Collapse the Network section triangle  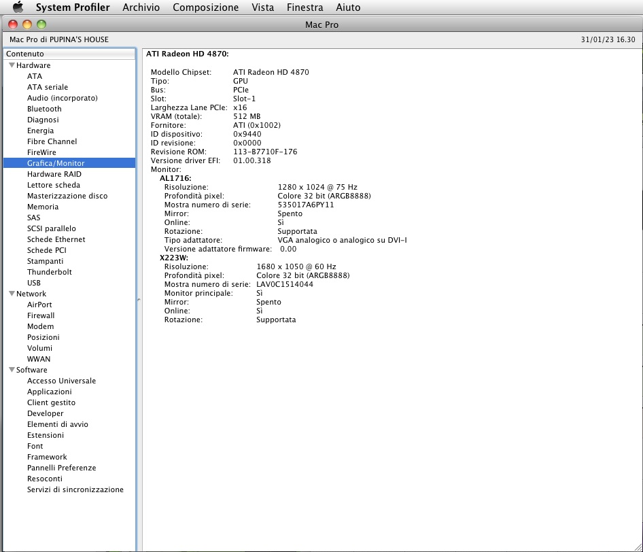point(12,294)
